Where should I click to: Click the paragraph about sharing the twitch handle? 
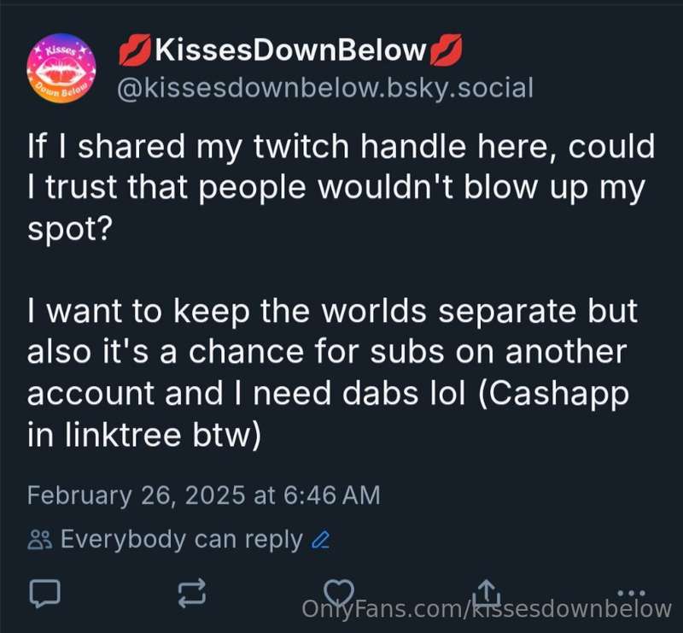(x=341, y=187)
